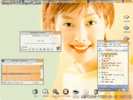Click the e-mail envelope icon in messenger
Screen dimensions: 133x100
click(x=100, y=54)
